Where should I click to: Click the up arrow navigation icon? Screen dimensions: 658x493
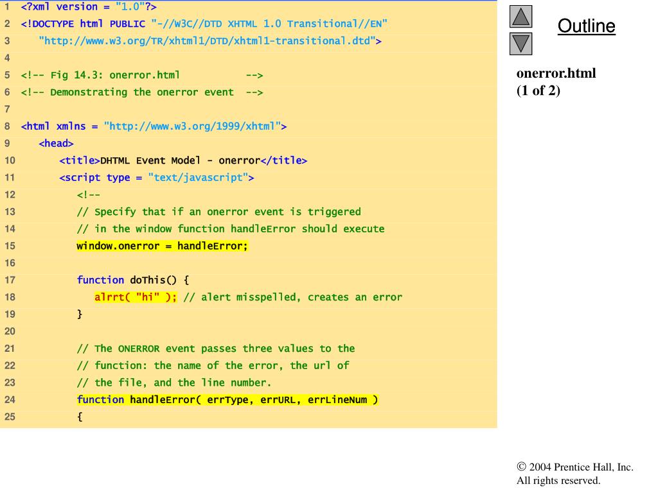pos(520,17)
